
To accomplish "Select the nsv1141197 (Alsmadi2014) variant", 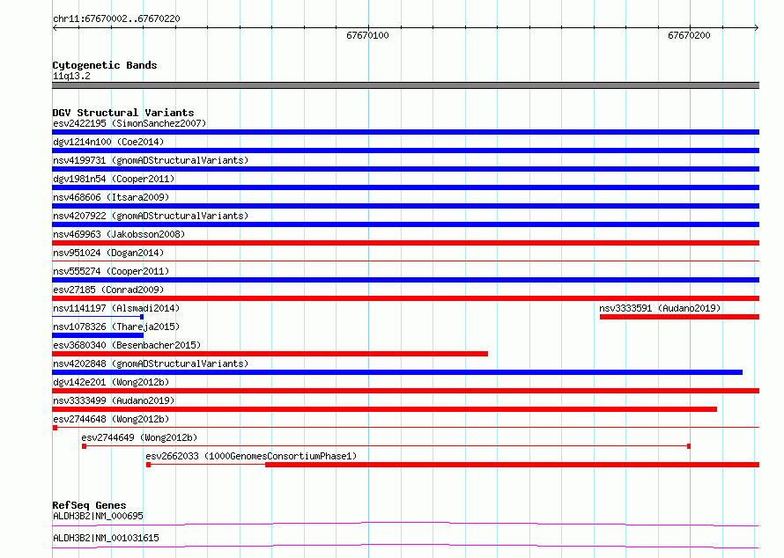I will coord(98,317).
